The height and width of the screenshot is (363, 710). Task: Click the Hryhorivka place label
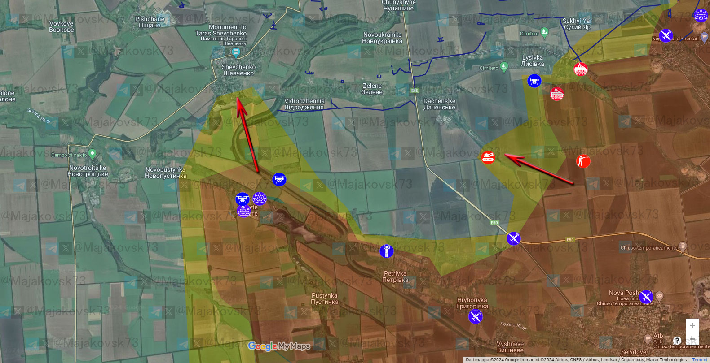[x=472, y=303]
